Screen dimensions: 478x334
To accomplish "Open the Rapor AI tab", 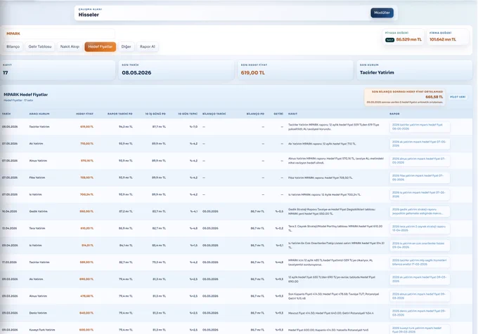I will 148,46.
